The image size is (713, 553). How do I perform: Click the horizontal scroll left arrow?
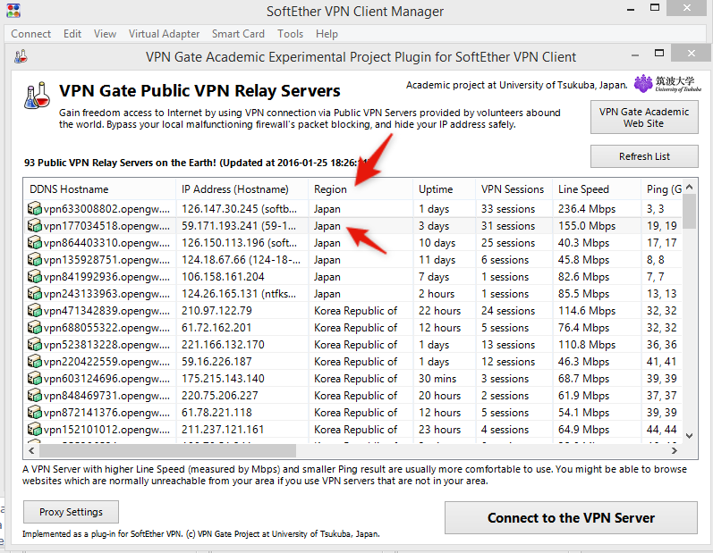tap(31, 451)
